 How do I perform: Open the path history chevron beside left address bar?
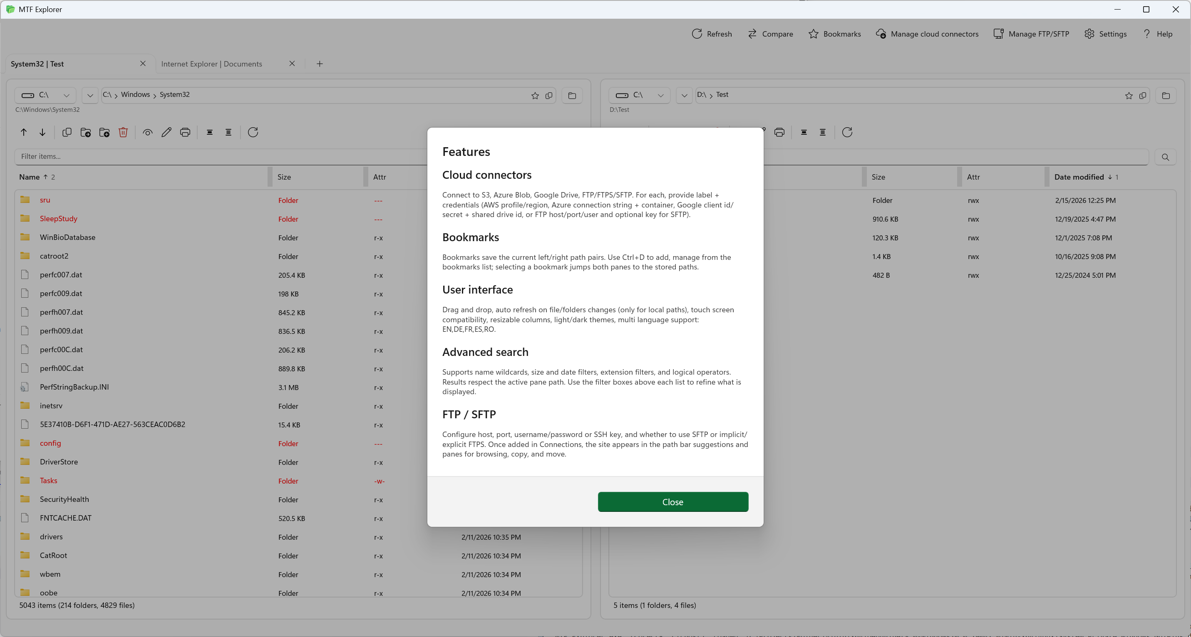(90, 96)
